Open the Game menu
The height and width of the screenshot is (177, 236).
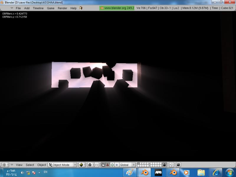pos(50,8)
